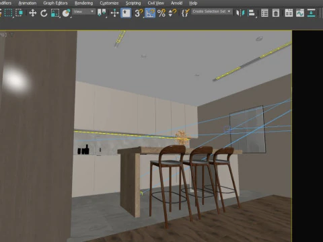Click the teal down-arrow icon after Curve Editor
The width and height of the screenshot is (323, 242).
(311, 13)
